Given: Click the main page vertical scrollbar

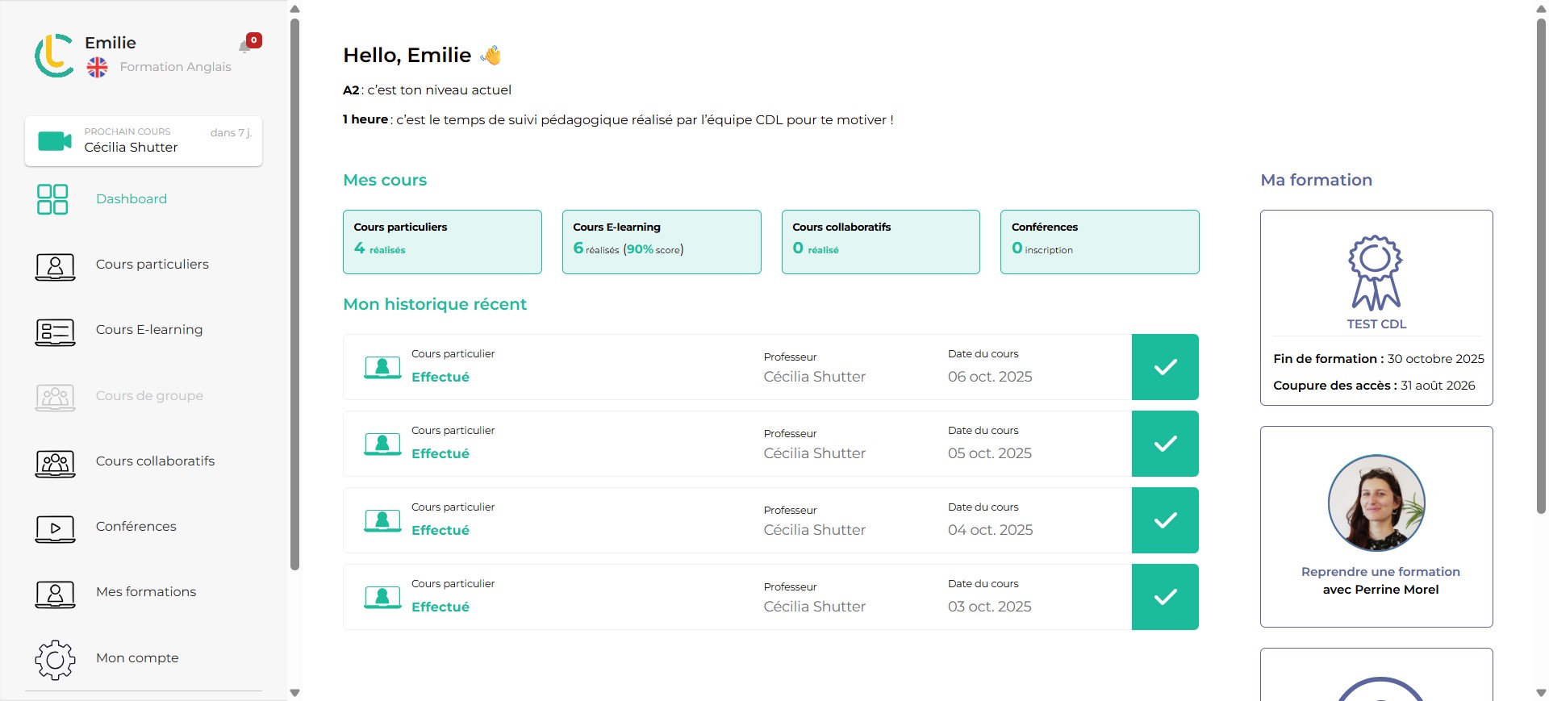Looking at the screenshot, I should click(1541, 266).
